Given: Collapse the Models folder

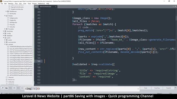Looking at the screenshot, I should point(5,16).
